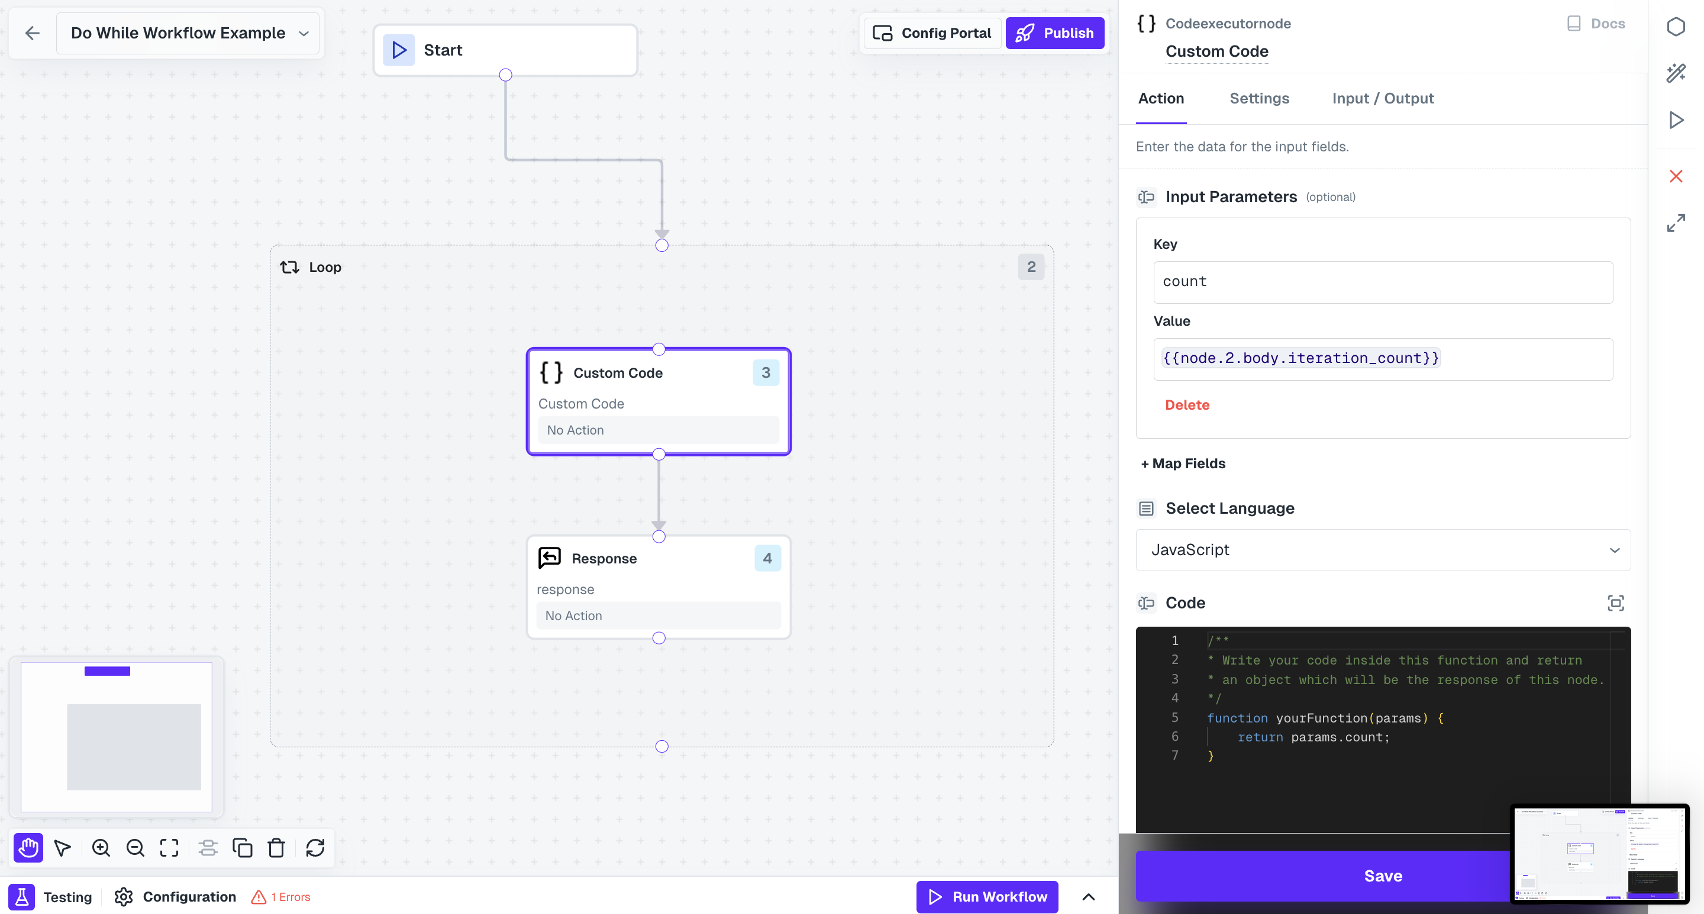1704x914 pixels.
Task: Click the Publish button
Action: pos(1055,33)
